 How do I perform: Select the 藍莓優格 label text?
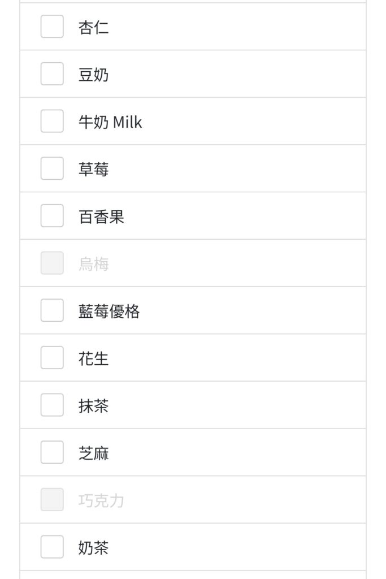(x=109, y=312)
